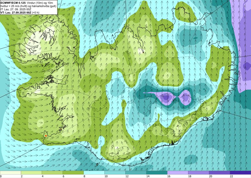The height and width of the screenshot is (178, 251).
Task: Click the 2–4 m/s light green legend swatch
Action: pos(31,173)
